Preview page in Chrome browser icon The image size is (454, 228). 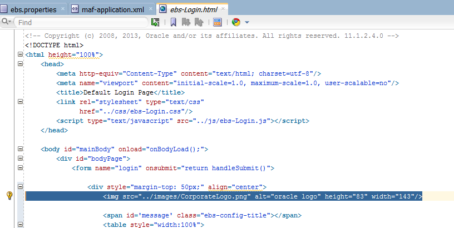[x=236, y=22]
